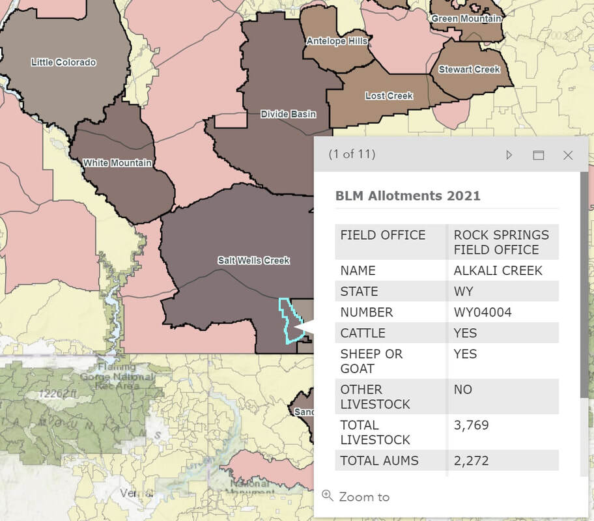
Task: Close the BLM Allotments popup
Action: [x=567, y=155]
